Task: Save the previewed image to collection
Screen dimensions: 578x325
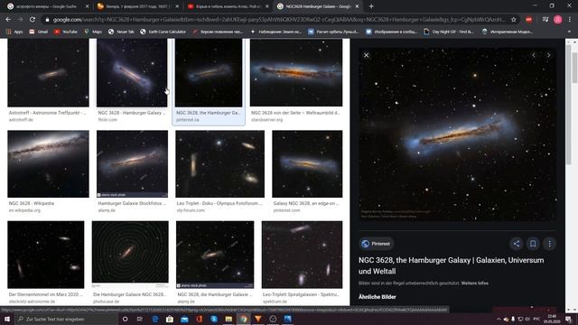Action: pyautogui.click(x=533, y=244)
